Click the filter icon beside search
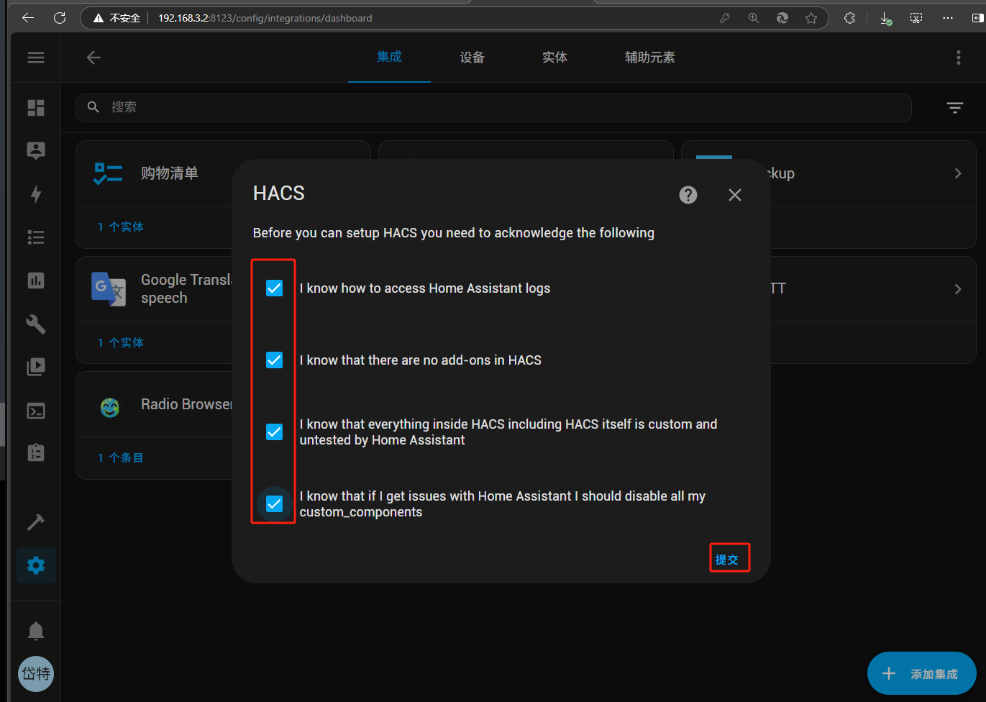This screenshot has width=986, height=702. click(954, 108)
